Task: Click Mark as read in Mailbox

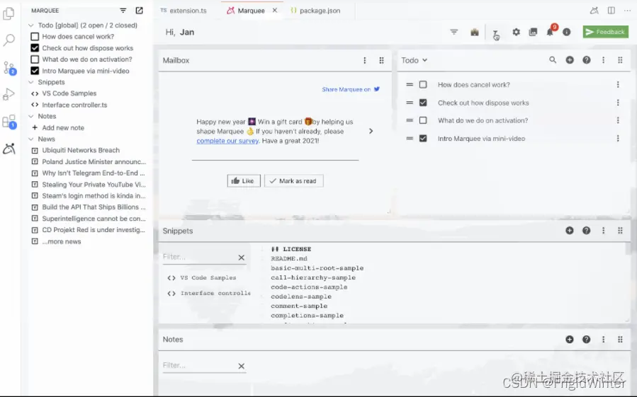Action: 294,181
